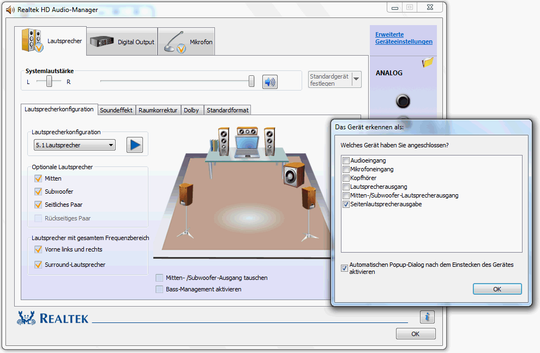Screen dimensions: 540x353
Task: Click the subwoofer in the room diagram
Action: 294,175
